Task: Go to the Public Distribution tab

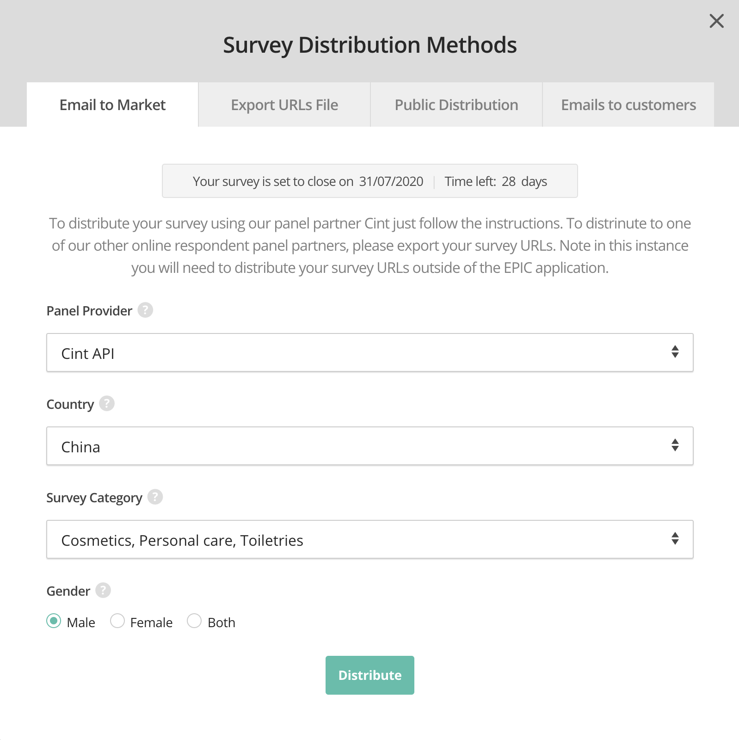Action: pos(456,105)
